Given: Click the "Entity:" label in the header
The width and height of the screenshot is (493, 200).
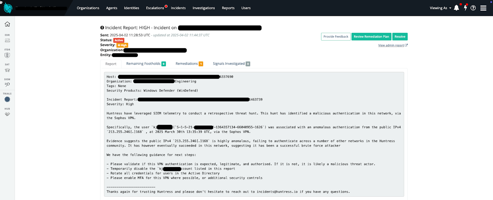Looking at the screenshot, I should pos(106,55).
